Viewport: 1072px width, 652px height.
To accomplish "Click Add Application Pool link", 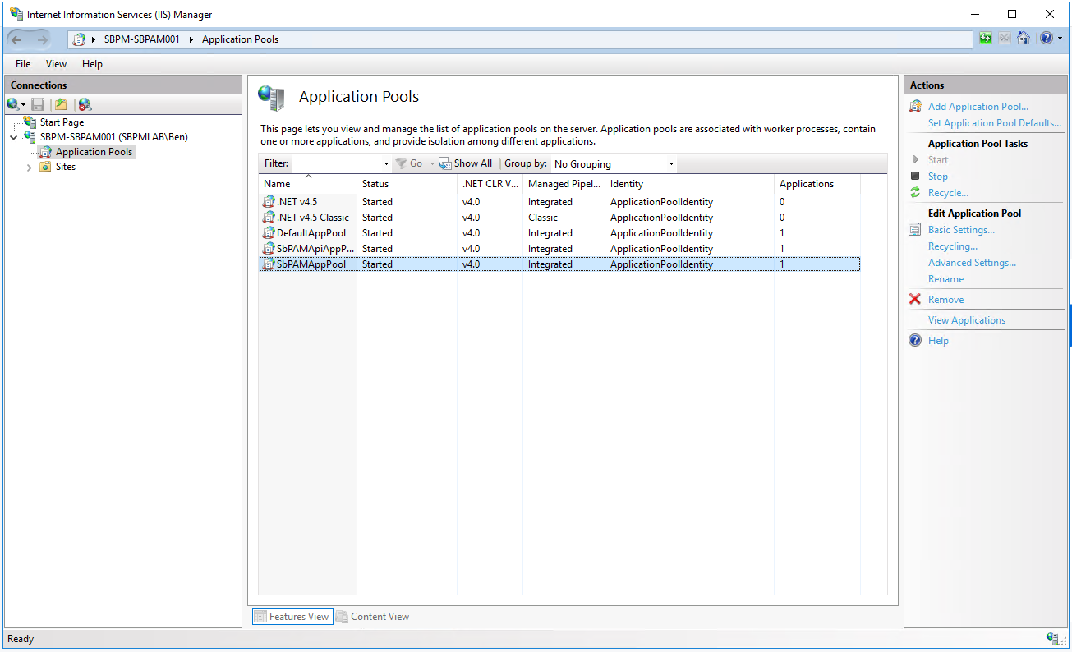I will tap(978, 107).
